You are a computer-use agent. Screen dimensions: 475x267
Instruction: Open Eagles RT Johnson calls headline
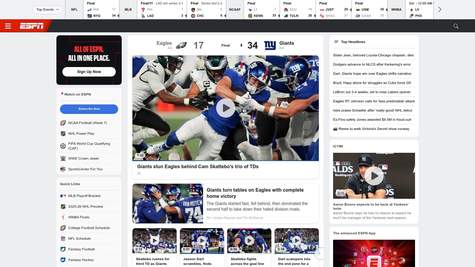pyautogui.click(x=374, y=101)
